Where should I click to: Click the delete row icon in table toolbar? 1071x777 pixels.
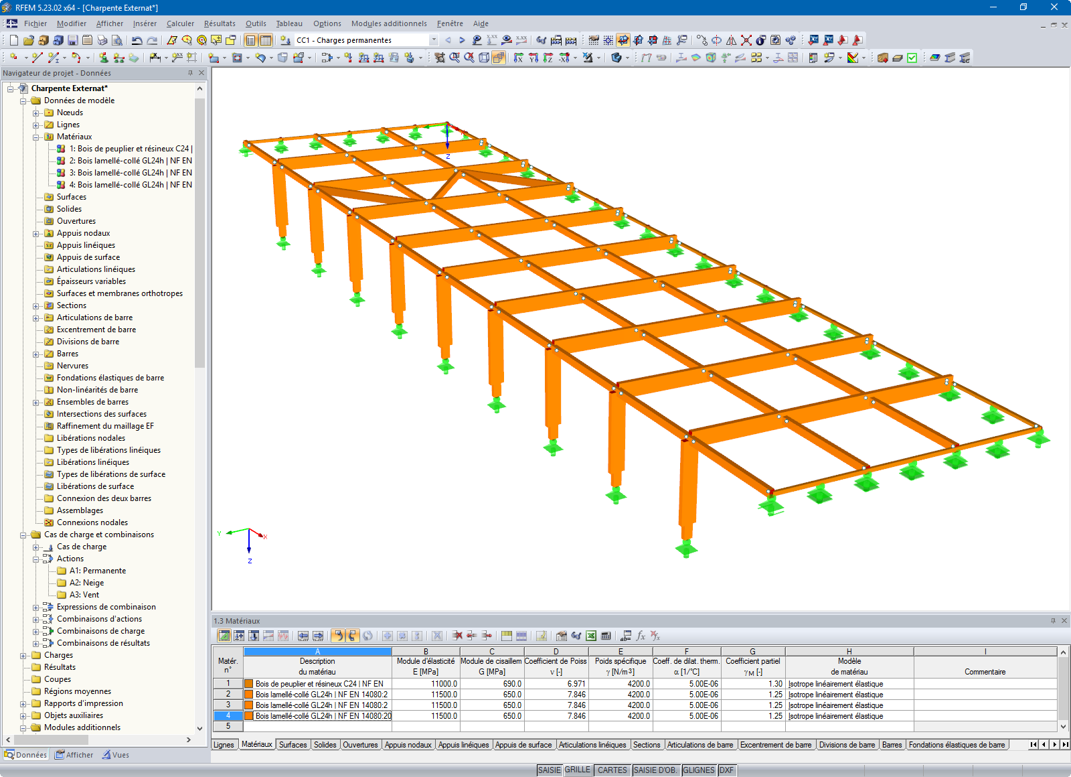(457, 636)
